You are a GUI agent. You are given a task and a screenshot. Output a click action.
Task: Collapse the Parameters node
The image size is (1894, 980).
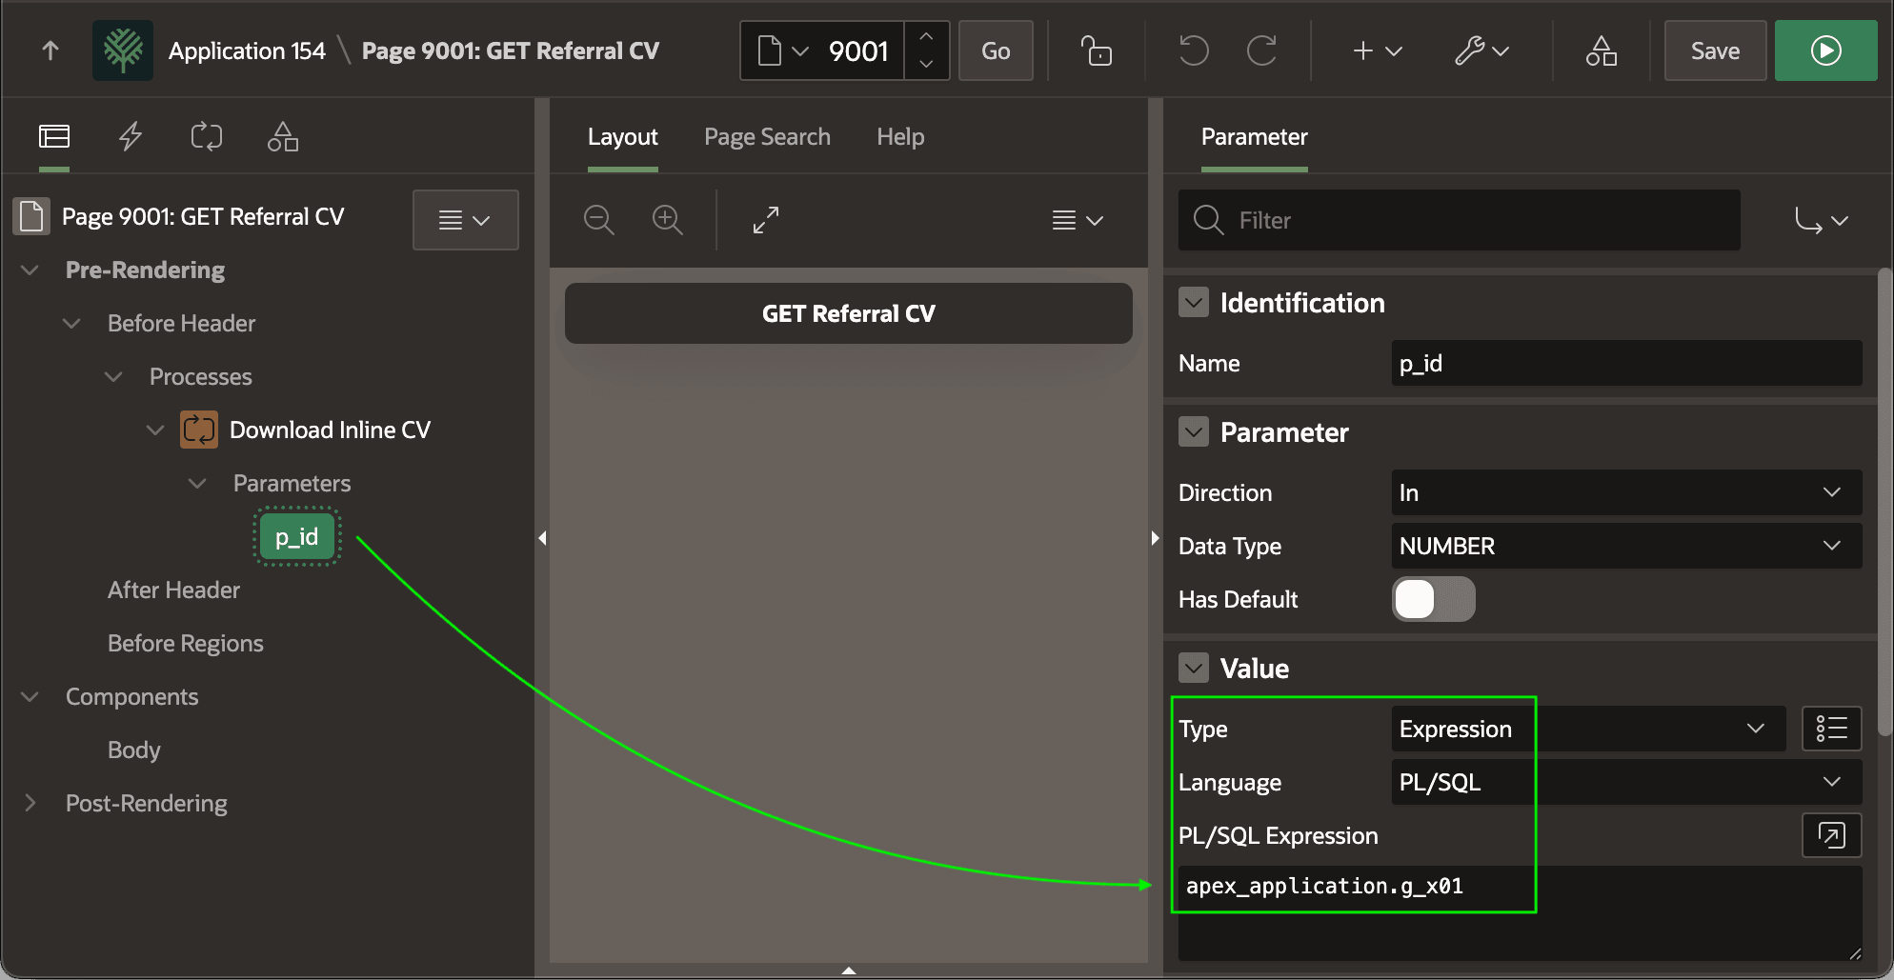pyautogui.click(x=197, y=484)
